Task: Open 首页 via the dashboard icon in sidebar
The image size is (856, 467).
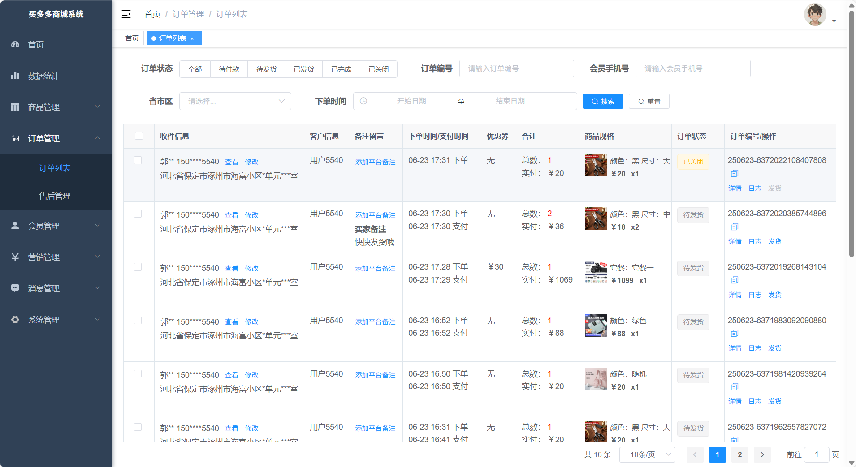Action: click(x=15, y=44)
